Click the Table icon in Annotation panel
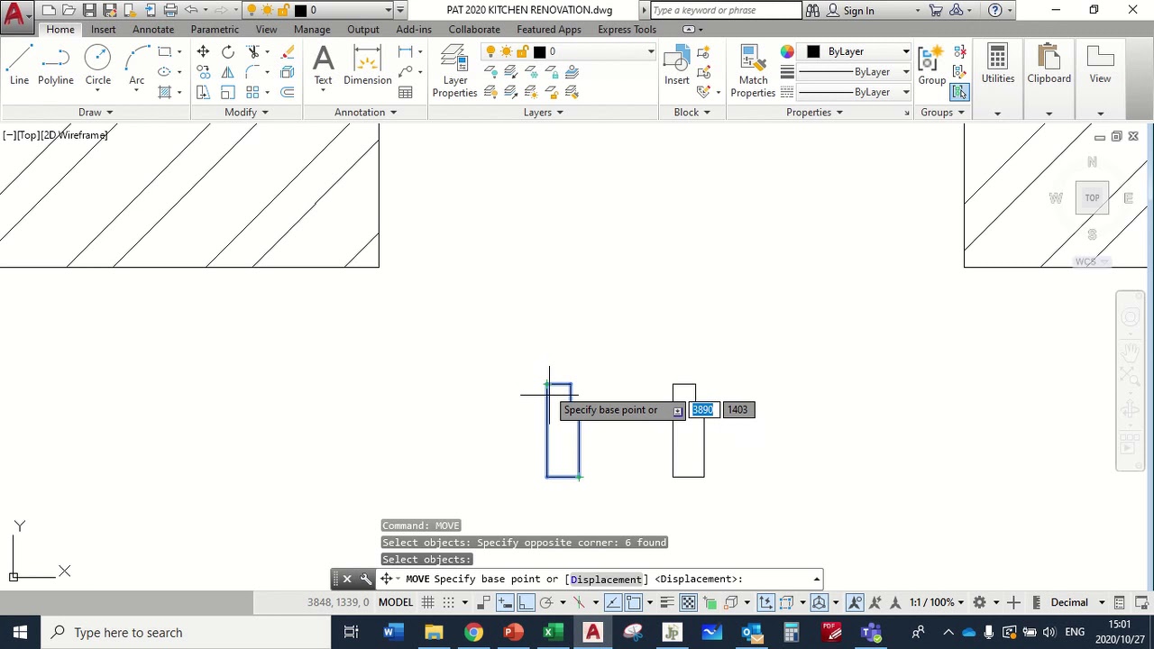1154x649 pixels. tap(406, 92)
